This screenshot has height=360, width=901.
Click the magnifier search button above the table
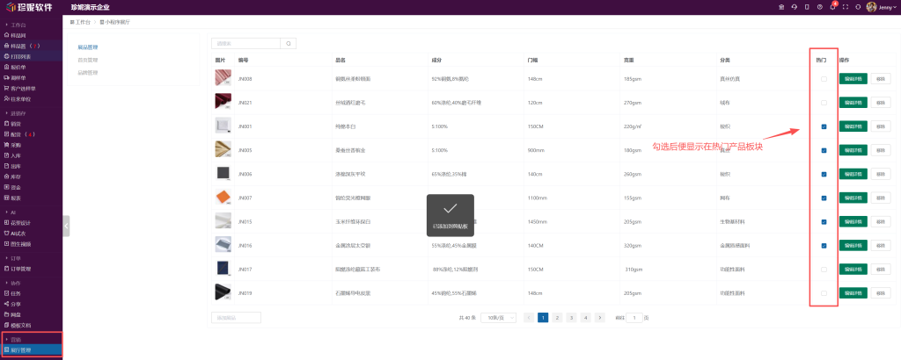pos(289,43)
